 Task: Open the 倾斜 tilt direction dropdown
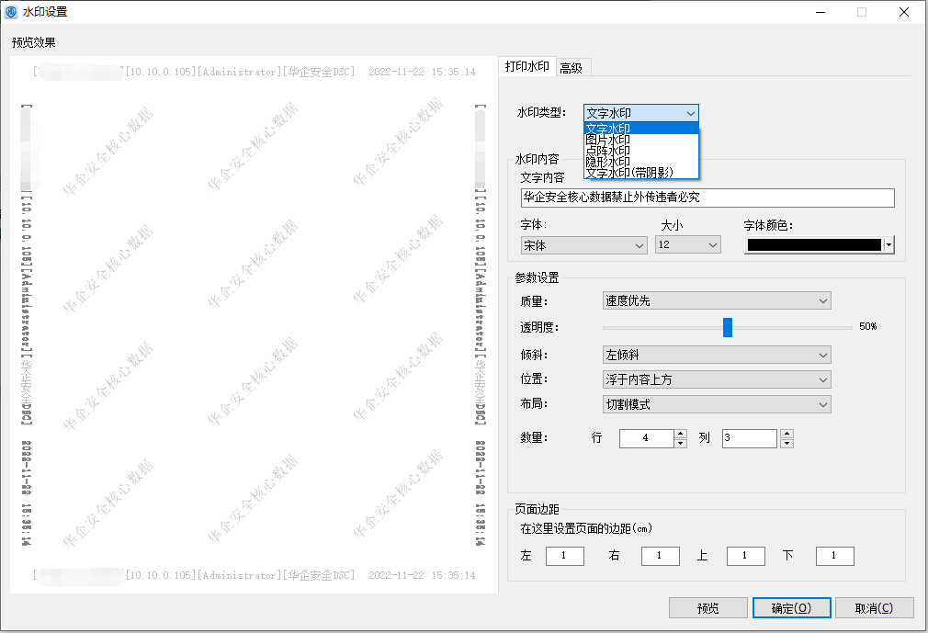pos(822,355)
